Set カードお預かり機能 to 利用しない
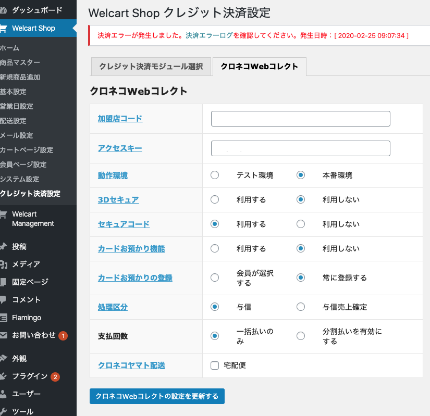 click(301, 249)
